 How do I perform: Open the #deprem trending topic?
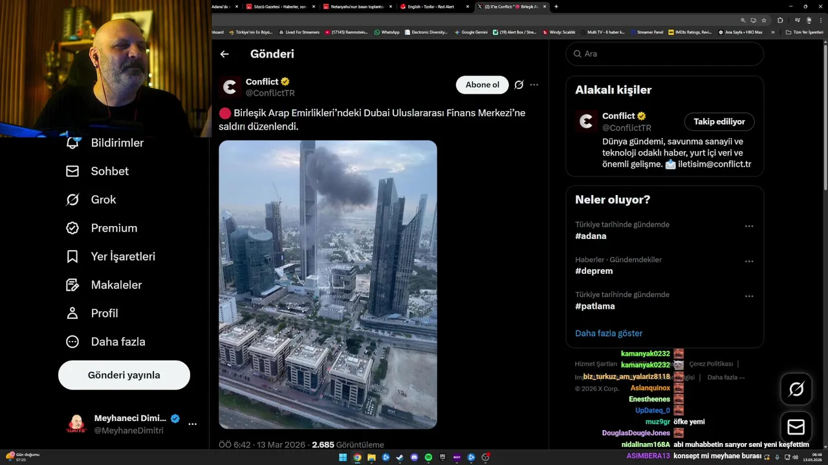[x=594, y=271]
